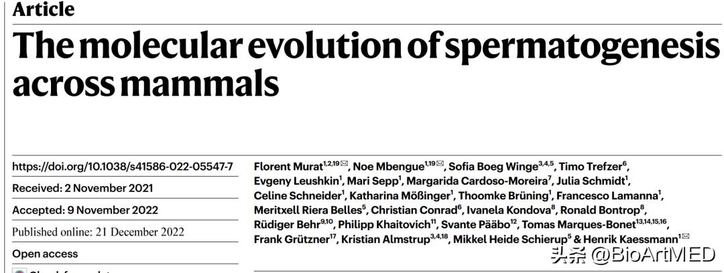Screen dimensions: 724x273
Task: Click author name Rüdiger Behr
Action: point(288,225)
